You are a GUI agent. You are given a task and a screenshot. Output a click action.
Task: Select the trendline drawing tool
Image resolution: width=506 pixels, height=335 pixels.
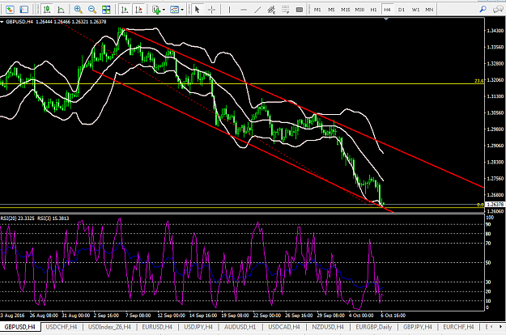(257, 10)
